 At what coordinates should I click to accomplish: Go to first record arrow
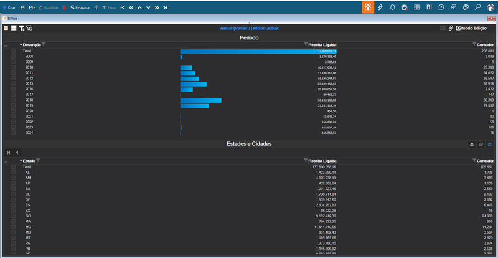[122, 7]
